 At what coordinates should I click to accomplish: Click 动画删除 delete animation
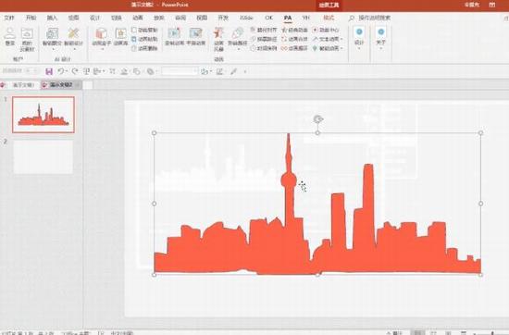(x=144, y=48)
